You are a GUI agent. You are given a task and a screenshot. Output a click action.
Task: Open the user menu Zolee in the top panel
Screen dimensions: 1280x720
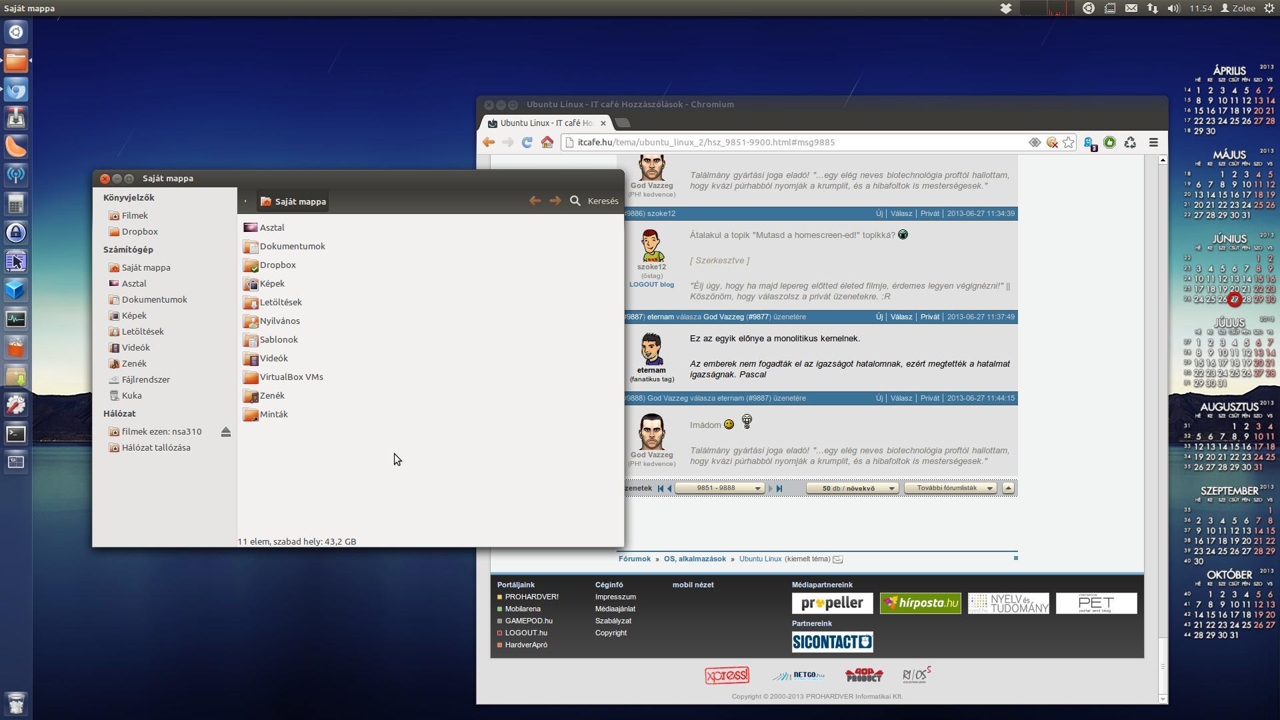tap(1238, 8)
